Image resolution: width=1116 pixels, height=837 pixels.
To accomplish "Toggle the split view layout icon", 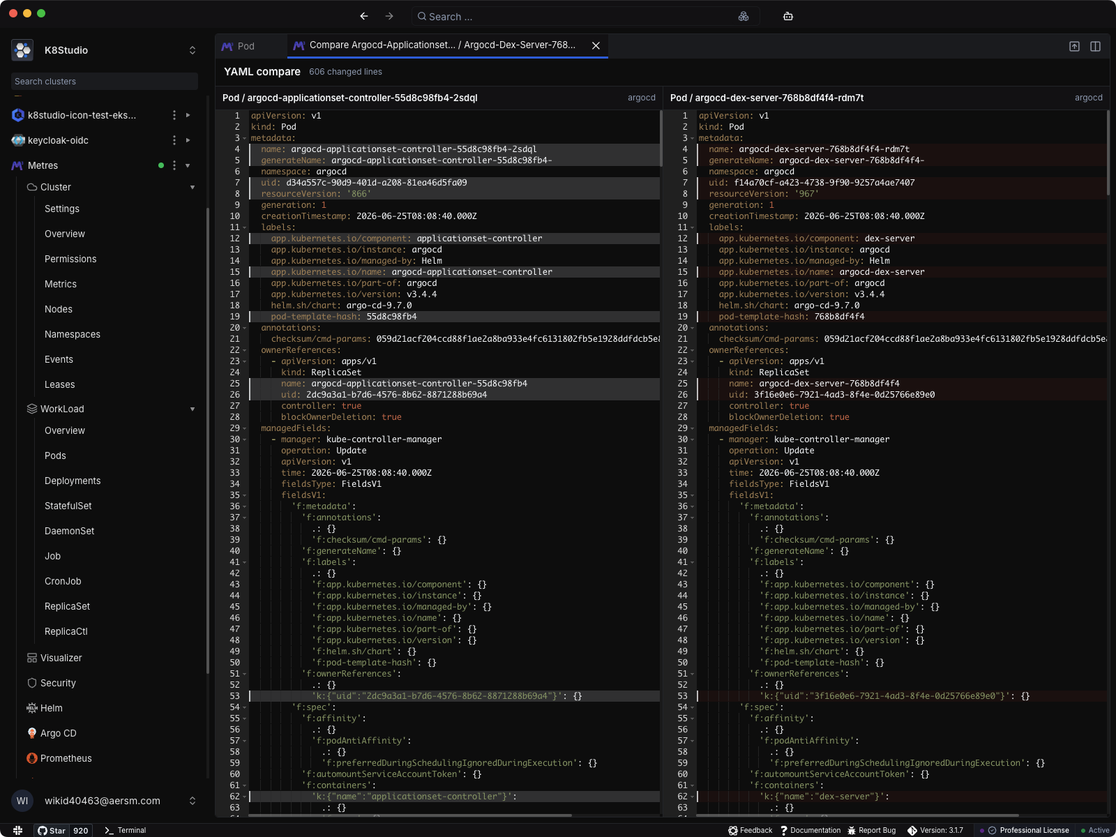I will click(x=1096, y=46).
